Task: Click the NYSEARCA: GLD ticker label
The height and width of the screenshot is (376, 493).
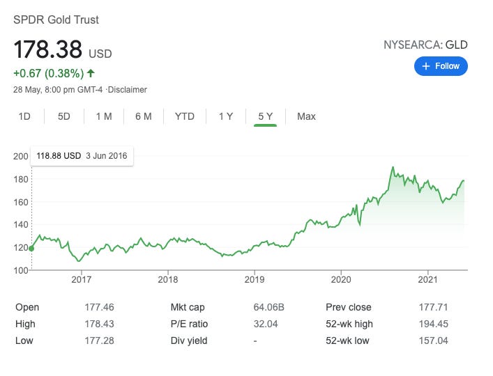Action: coord(425,45)
